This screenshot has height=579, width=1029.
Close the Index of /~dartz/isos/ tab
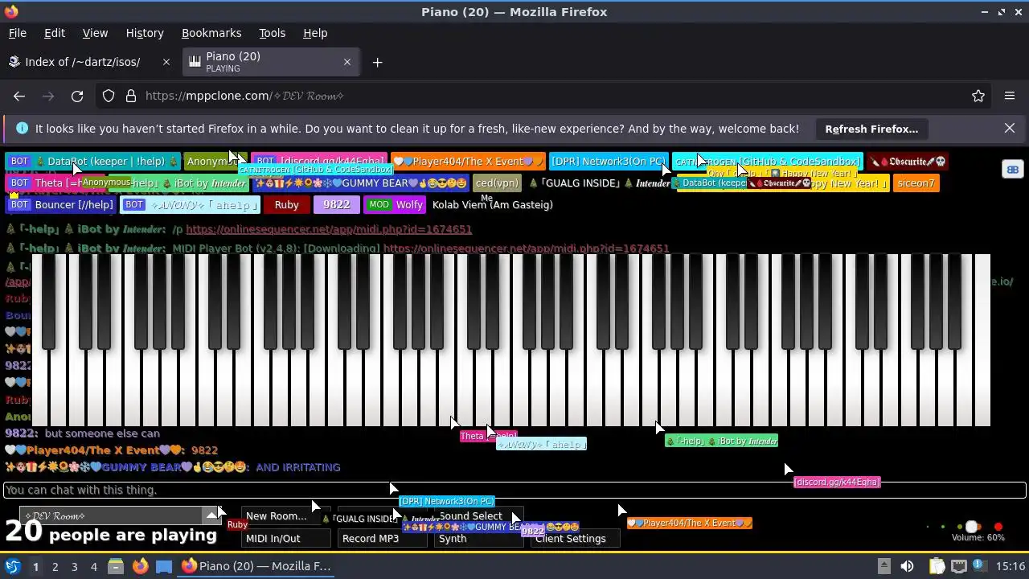[166, 62]
